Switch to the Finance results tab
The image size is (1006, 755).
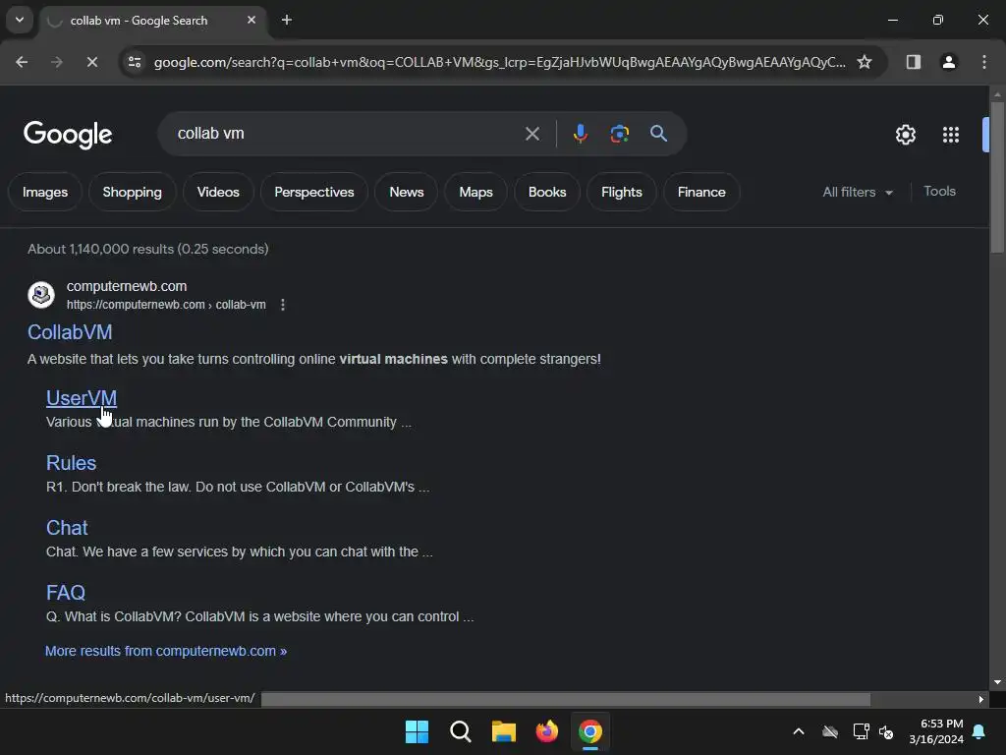701,192
